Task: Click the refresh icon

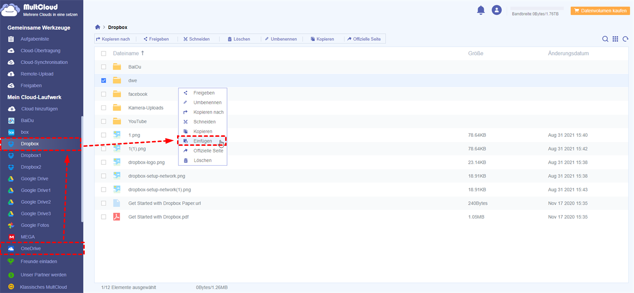Action: [625, 39]
